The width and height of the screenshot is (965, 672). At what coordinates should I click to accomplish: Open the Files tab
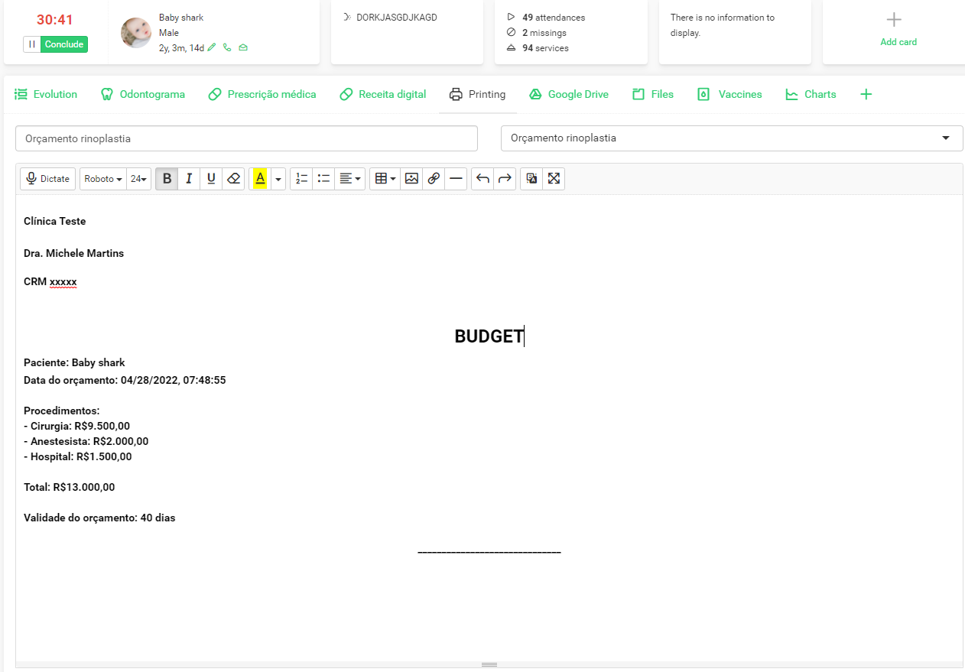tap(653, 95)
